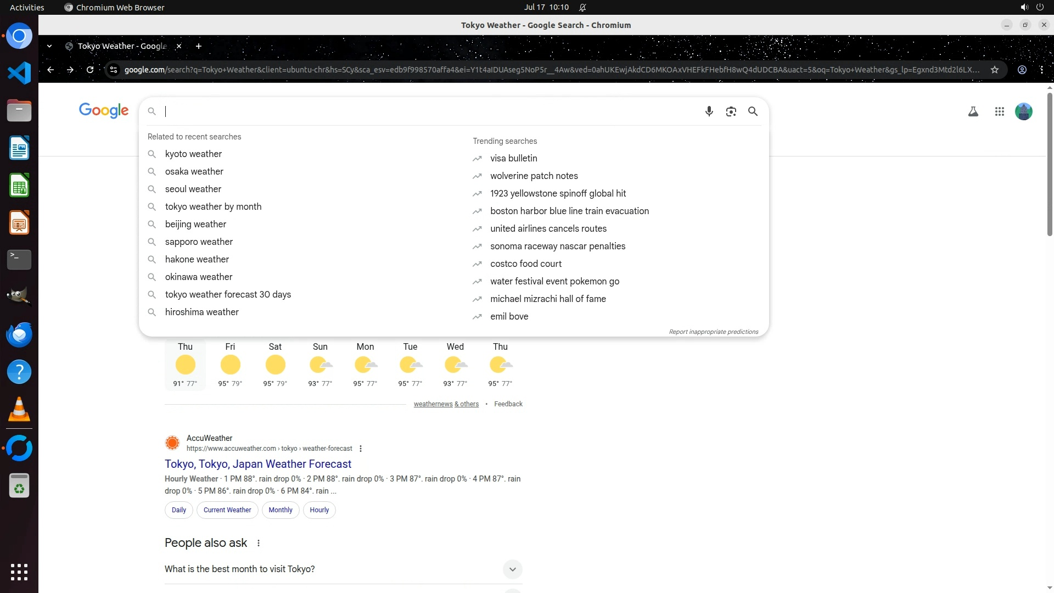Screen dimensions: 1054x593
Task: Click the magnifier search submit icon
Action: [753, 111]
